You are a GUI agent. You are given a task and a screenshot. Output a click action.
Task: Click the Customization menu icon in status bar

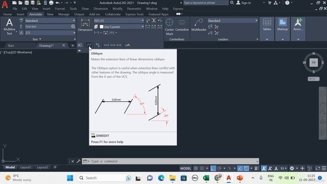pos(323,168)
